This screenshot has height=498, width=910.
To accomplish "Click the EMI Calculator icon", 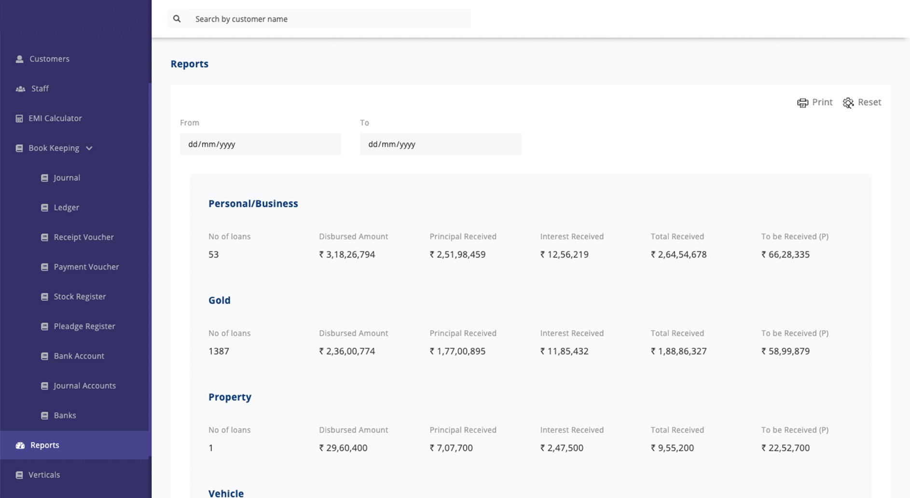I will coord(19,118).
